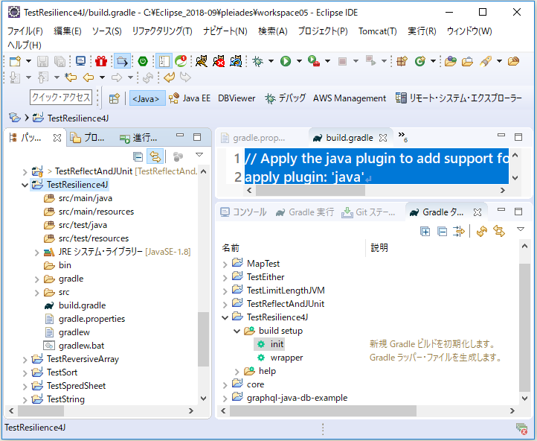Viewport: 537px width, 441px height.
Task: Switch to the コンソール tab
Action: pyautogui.click(x=243, y=212)
